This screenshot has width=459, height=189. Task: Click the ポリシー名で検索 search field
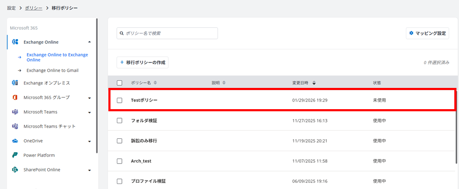[x=167, y=34]
